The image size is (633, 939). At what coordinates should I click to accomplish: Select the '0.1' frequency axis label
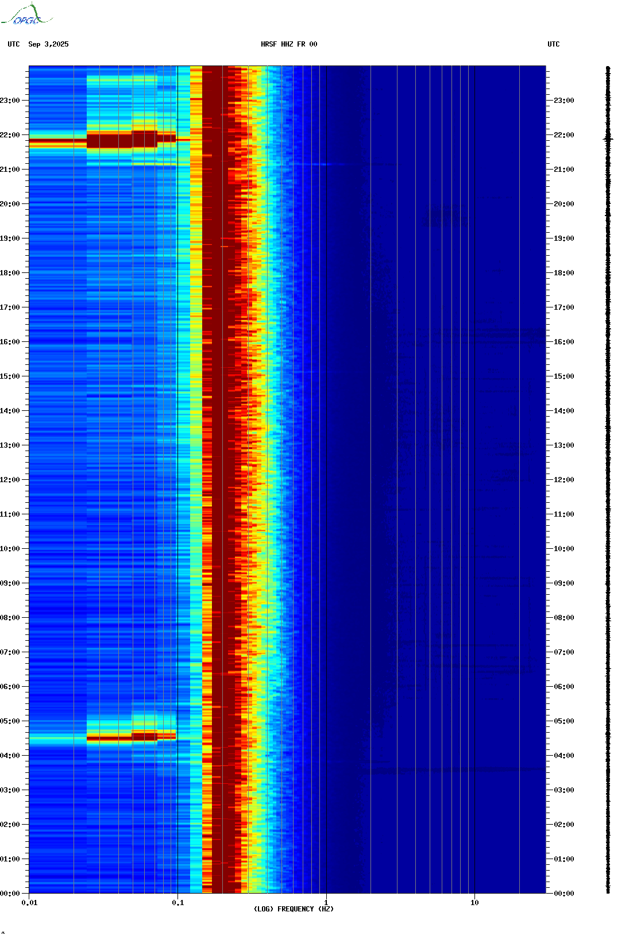(x=177, y=903)
